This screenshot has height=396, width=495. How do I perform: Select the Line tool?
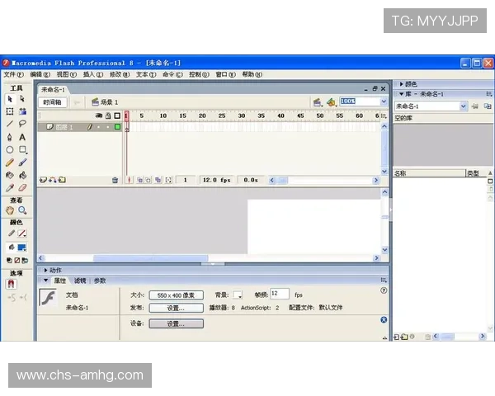(x=10, y=124)
